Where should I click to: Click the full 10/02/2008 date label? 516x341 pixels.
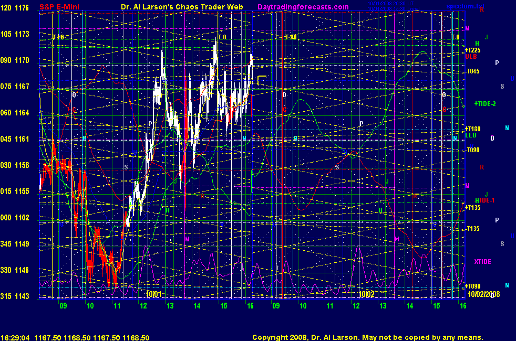click(484, 294)
